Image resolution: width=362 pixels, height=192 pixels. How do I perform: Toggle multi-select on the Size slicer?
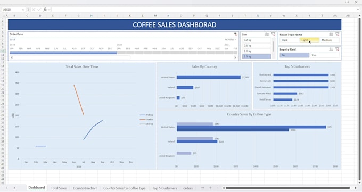(267, 34)
